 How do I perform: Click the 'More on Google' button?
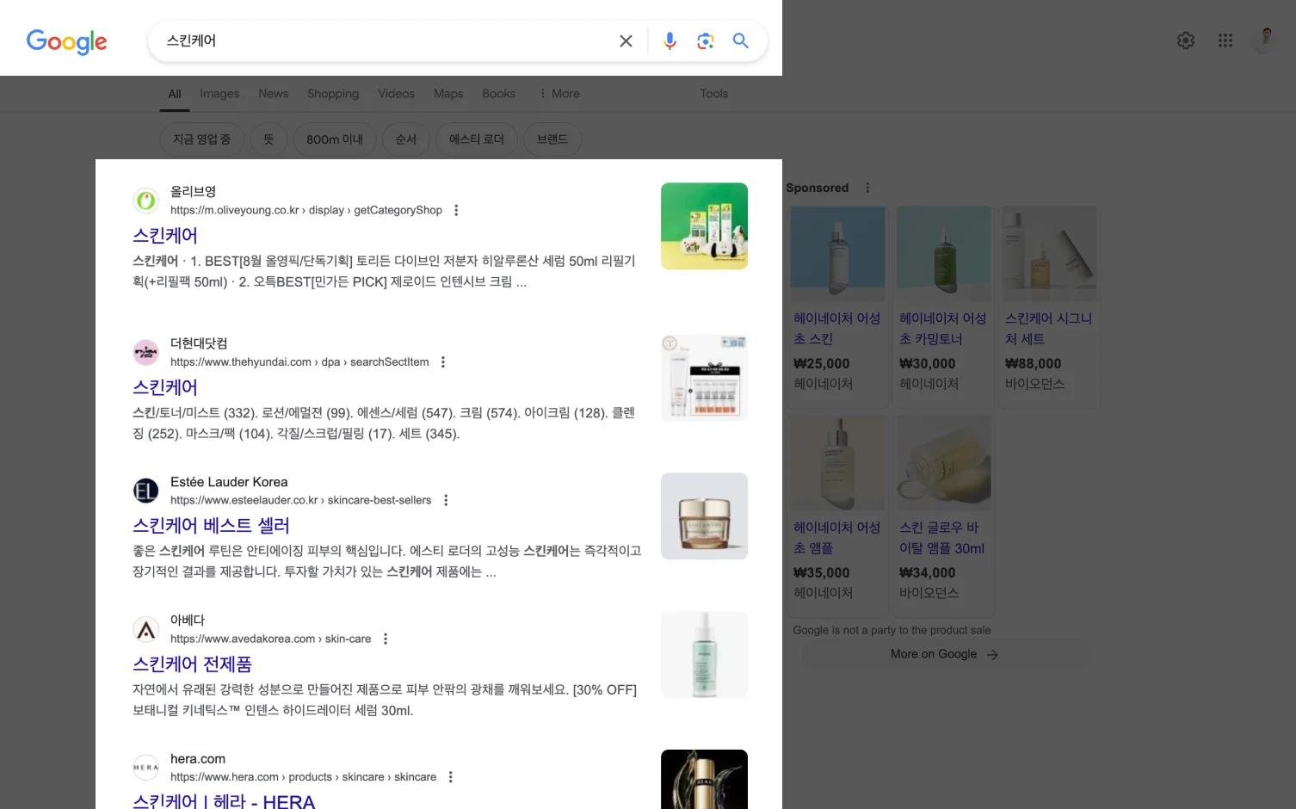coord(944,654)
